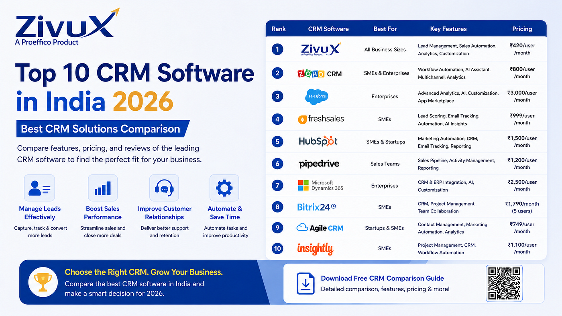Click the Insightly logo
Viewport: 562px width, 316px height.
coord(315,249)
